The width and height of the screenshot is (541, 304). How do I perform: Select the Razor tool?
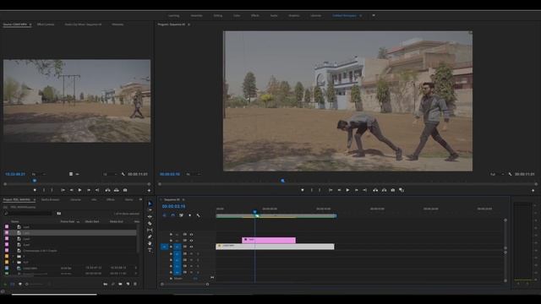(x=150, y=223)
